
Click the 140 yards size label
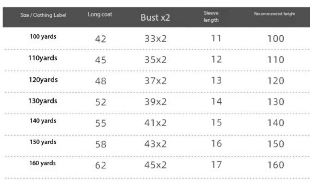click(x=43, y=121)
